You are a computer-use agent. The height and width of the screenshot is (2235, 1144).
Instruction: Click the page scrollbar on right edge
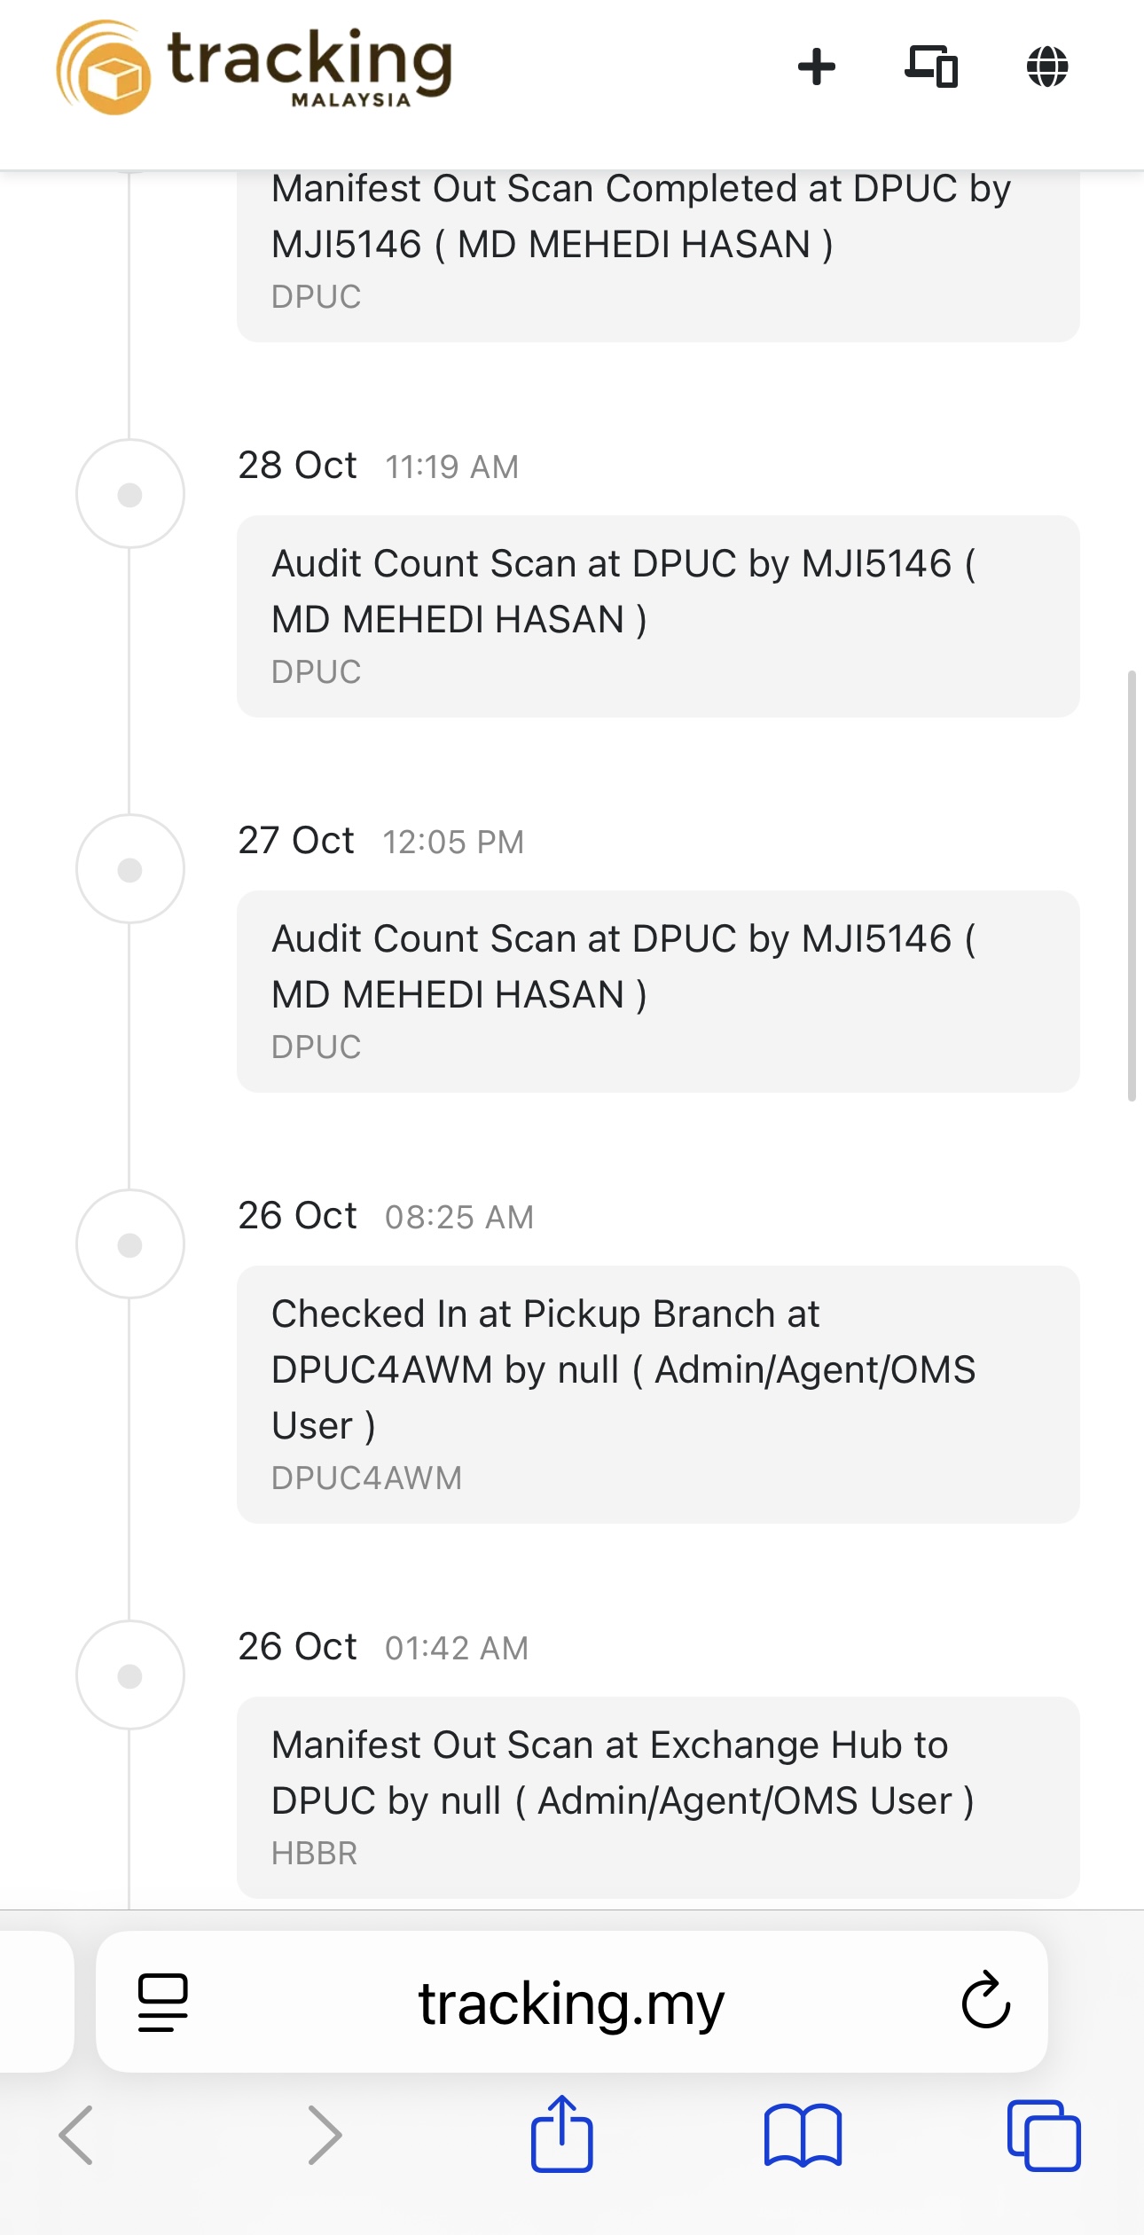[x=1132, y=885]
